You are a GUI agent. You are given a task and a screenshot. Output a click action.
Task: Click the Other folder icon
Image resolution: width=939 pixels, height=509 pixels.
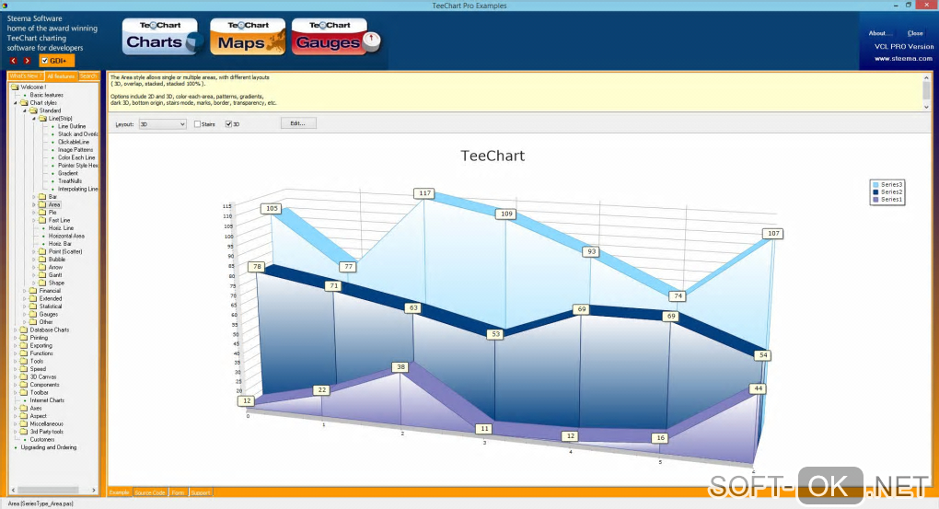[33, 321]
